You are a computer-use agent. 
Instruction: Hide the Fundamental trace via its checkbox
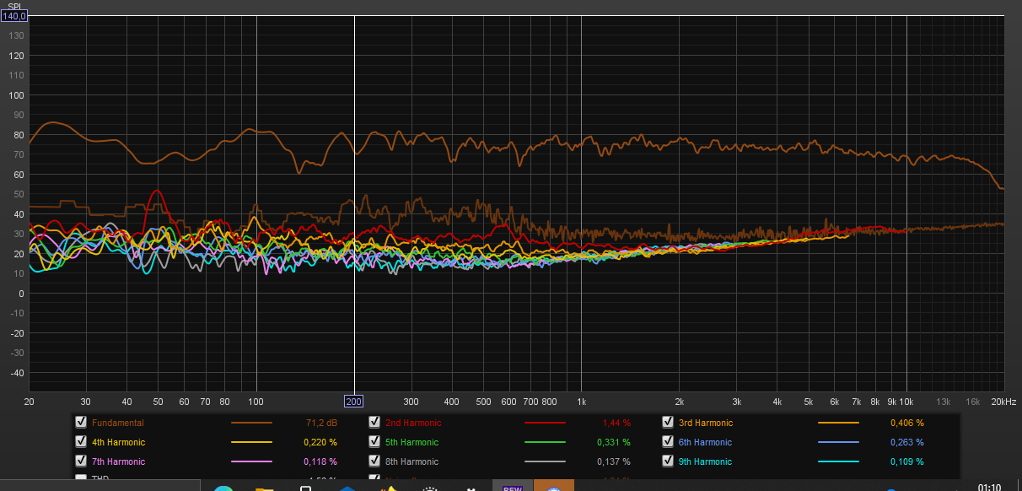coord(81,423)
